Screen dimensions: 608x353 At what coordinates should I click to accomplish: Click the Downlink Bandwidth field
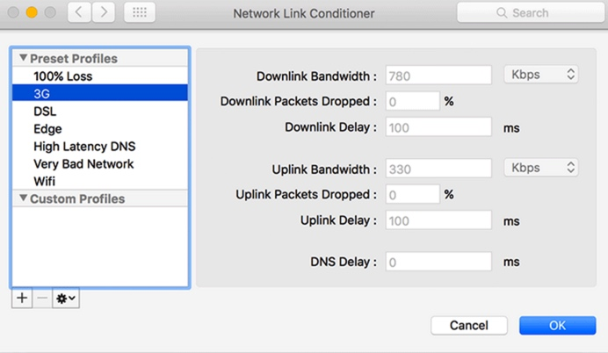(438, 76)
